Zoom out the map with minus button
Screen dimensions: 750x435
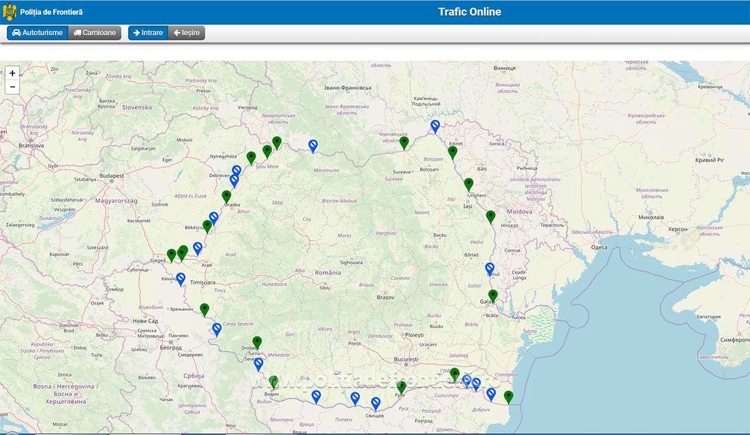pos(12,87)
